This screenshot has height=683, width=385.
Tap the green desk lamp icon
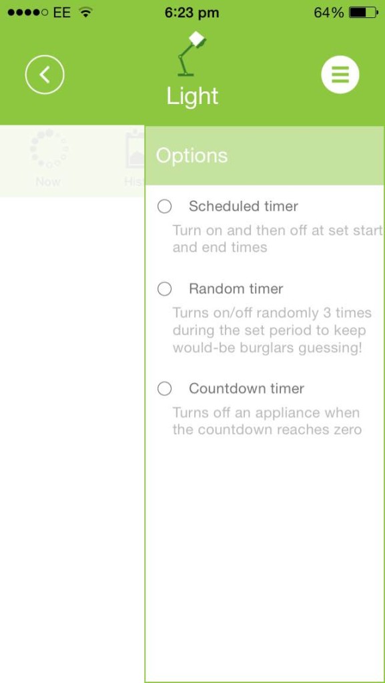pos(191,54)
